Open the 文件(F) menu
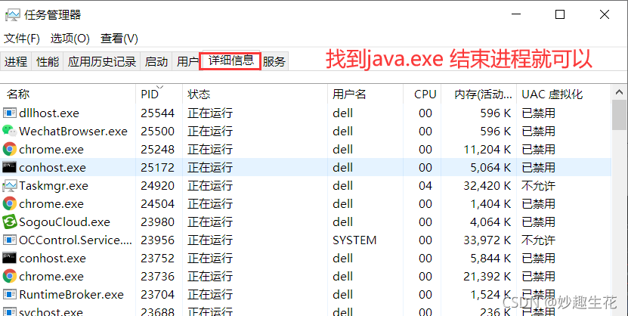Screen dimensions: 628x316 [22, 39]
